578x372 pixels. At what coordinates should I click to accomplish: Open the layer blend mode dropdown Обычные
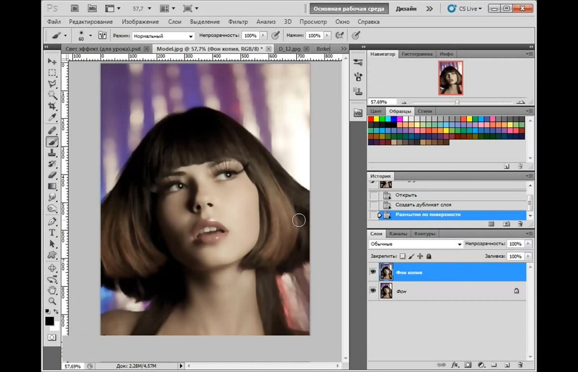point(416,244)
